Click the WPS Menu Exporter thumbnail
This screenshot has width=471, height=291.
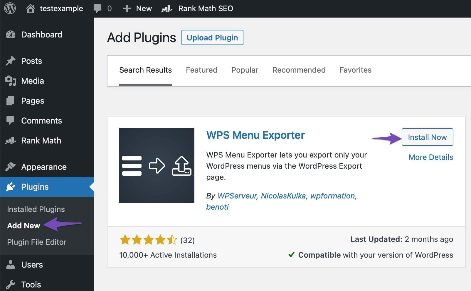pos(157,166)
